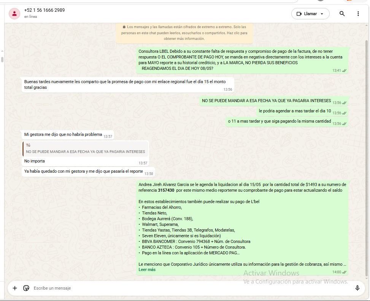Click reference number 3157430
Viewport: 370px width, 301px height.
[x=166, y=190]
